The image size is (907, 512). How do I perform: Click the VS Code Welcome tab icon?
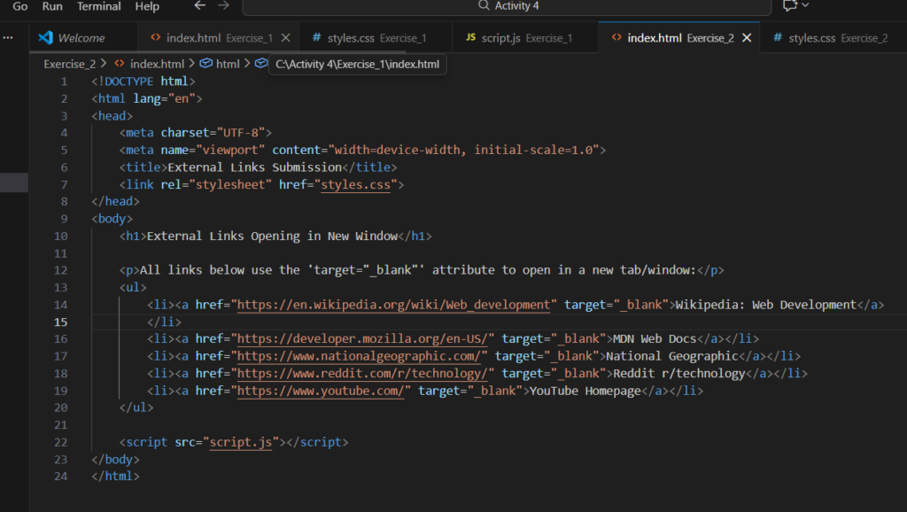46,38
